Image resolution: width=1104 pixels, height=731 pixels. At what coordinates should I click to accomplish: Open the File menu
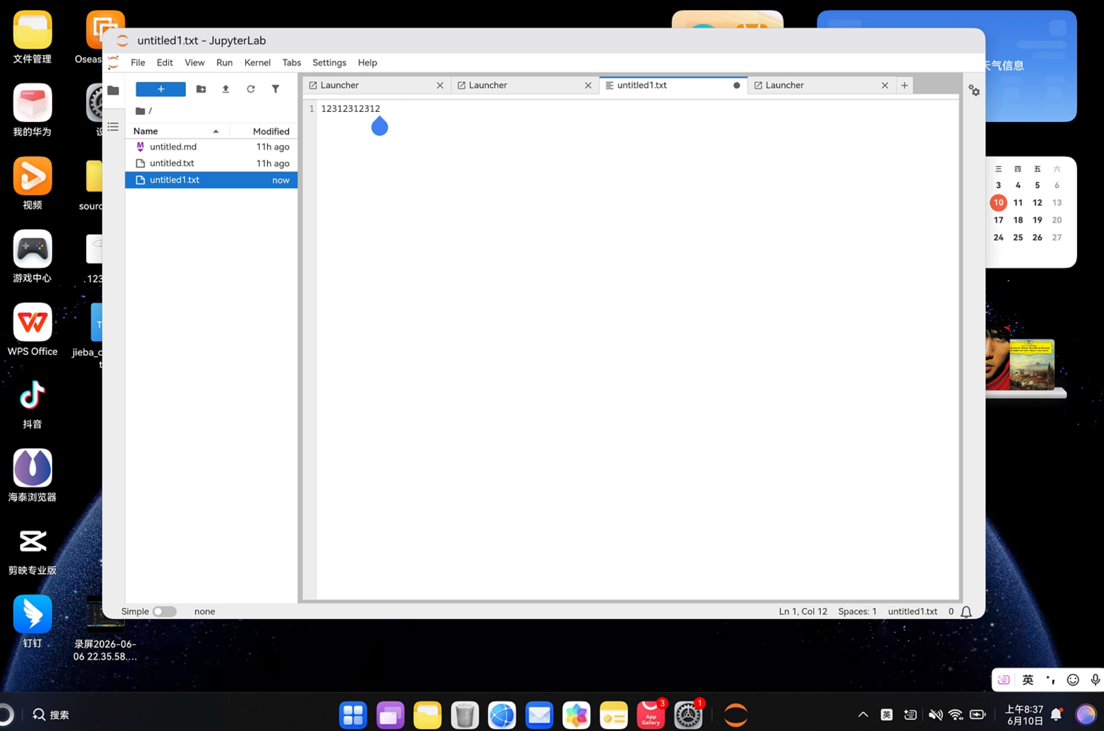[x=137, y=62]
